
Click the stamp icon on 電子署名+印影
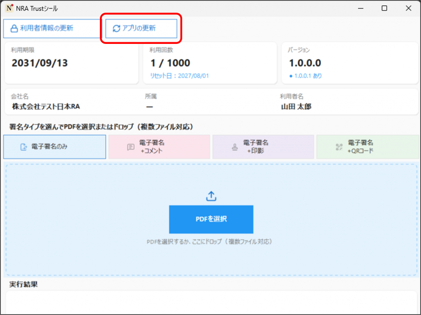[235, 147]
